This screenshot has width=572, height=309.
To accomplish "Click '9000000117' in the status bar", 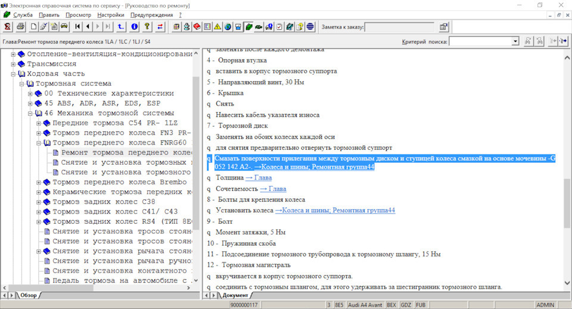I will click(244, 305).
